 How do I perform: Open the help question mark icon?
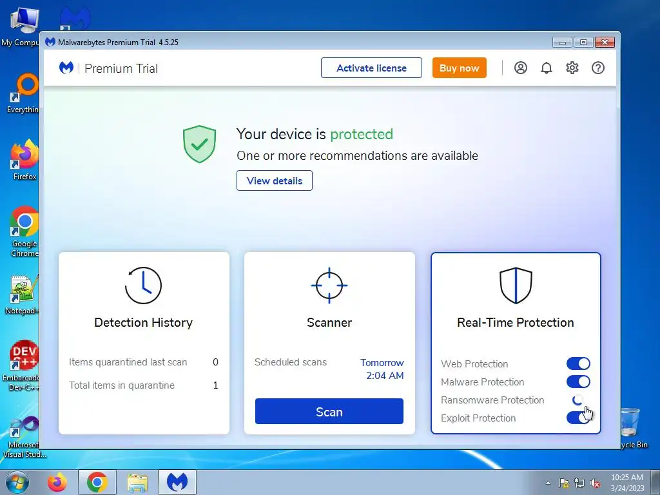pyautogui.click(x=597, y=68)
